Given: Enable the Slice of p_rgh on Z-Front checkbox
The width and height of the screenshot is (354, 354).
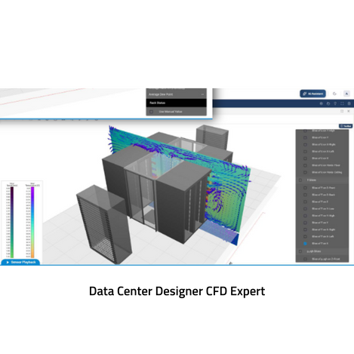Looking at the screenshot, I should (305, 259).
